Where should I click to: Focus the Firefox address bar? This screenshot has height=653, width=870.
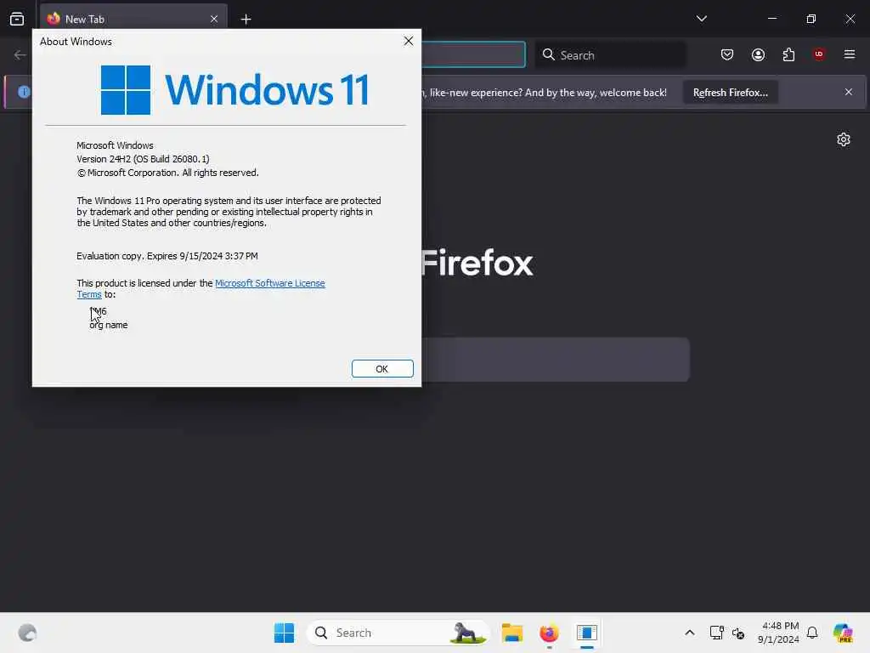(x=472, y=54)
